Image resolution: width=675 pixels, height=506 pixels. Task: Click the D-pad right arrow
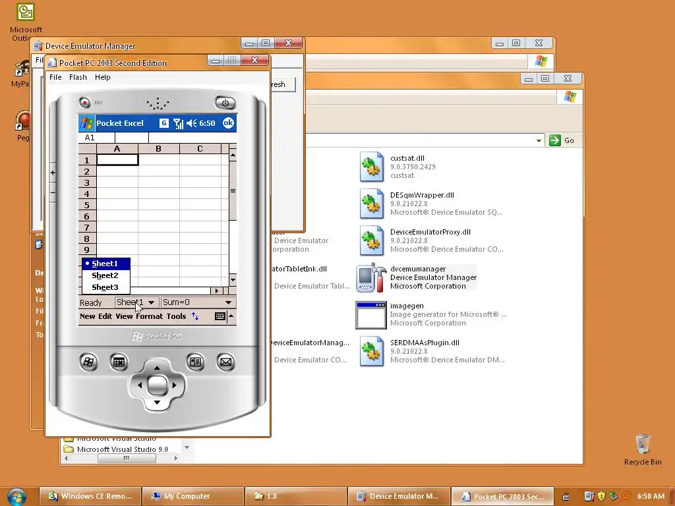pos(174,385)
